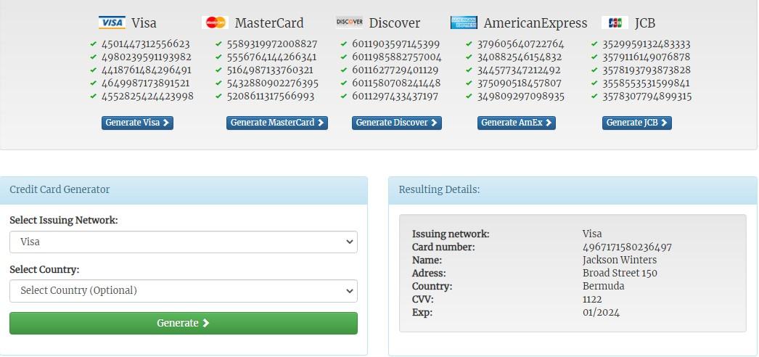Click green checkmark beside 3529959132483333
Viewport: 759px width, 357px height.
[594, 44]
